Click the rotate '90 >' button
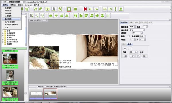 click(144, 56)
